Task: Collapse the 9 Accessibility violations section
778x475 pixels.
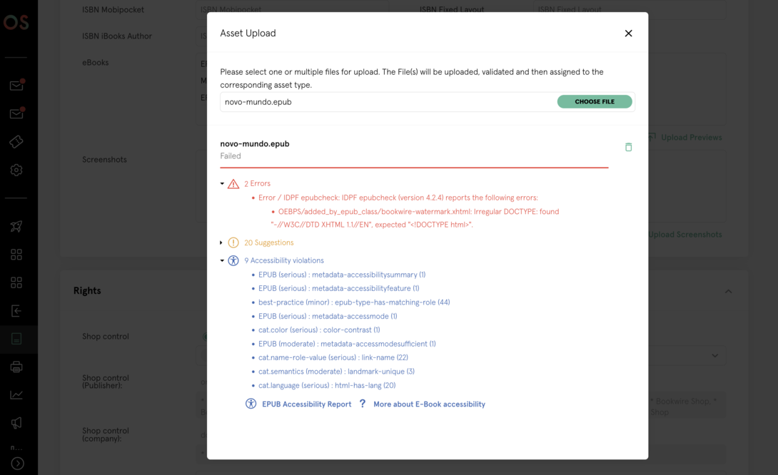Action: (222, 261)
